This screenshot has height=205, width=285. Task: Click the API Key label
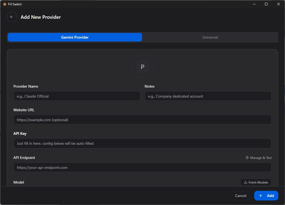[x=20, y=133]
